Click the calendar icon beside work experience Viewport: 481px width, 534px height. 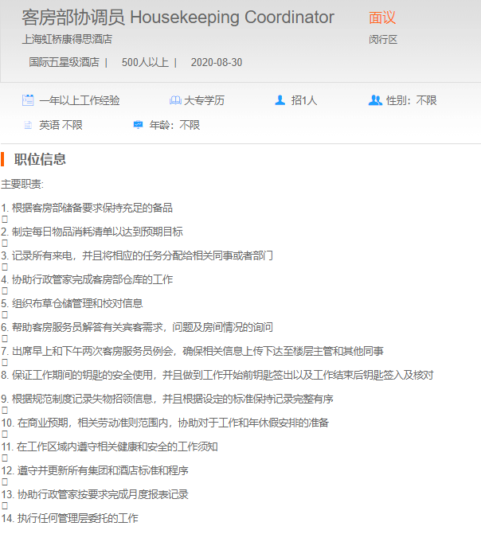(x=28, y=100)
